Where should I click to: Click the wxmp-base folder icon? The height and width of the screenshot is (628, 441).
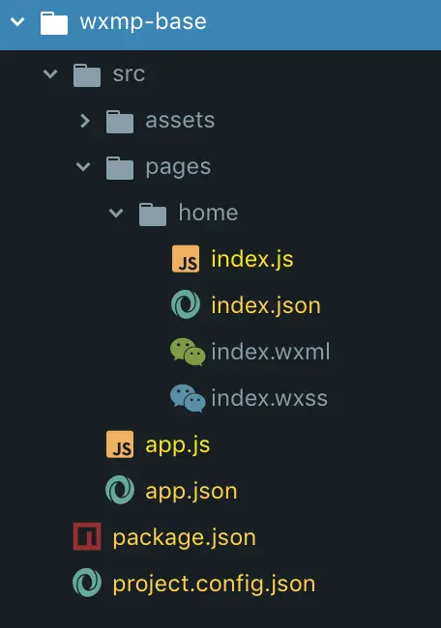[54, 23]
